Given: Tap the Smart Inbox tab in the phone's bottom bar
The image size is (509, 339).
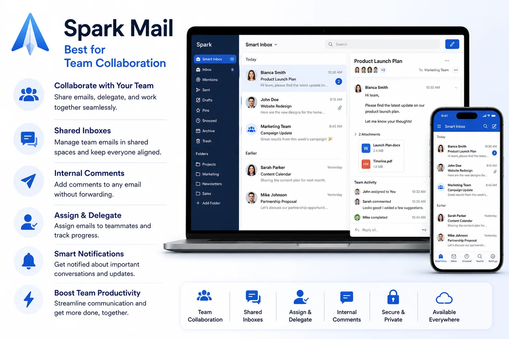Looking at the screenshot, I should (441, 258).
